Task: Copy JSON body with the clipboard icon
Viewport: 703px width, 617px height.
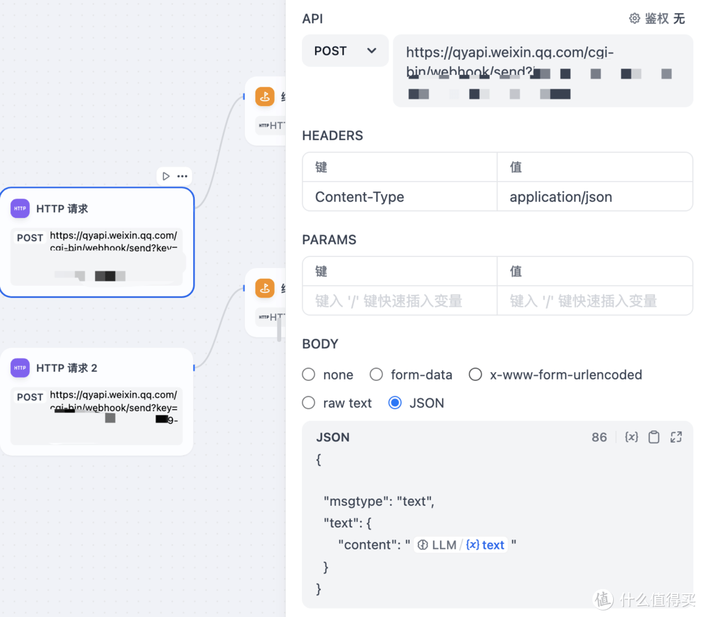Action: pyautogui.click(x=654, y=437)
